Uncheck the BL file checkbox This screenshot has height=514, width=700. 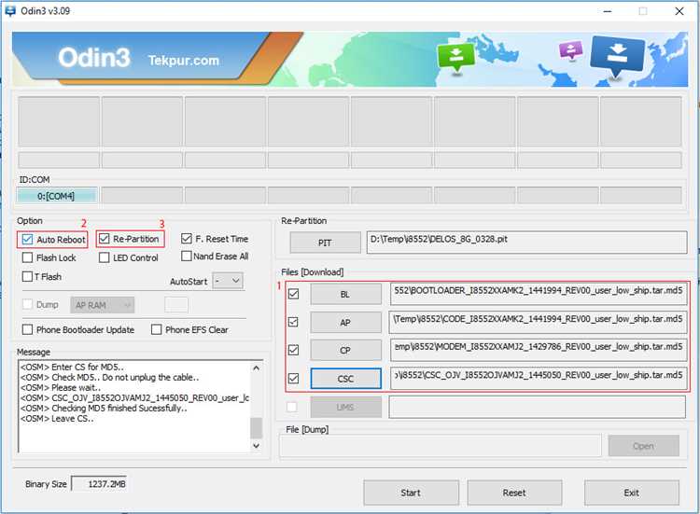(294, 294)
